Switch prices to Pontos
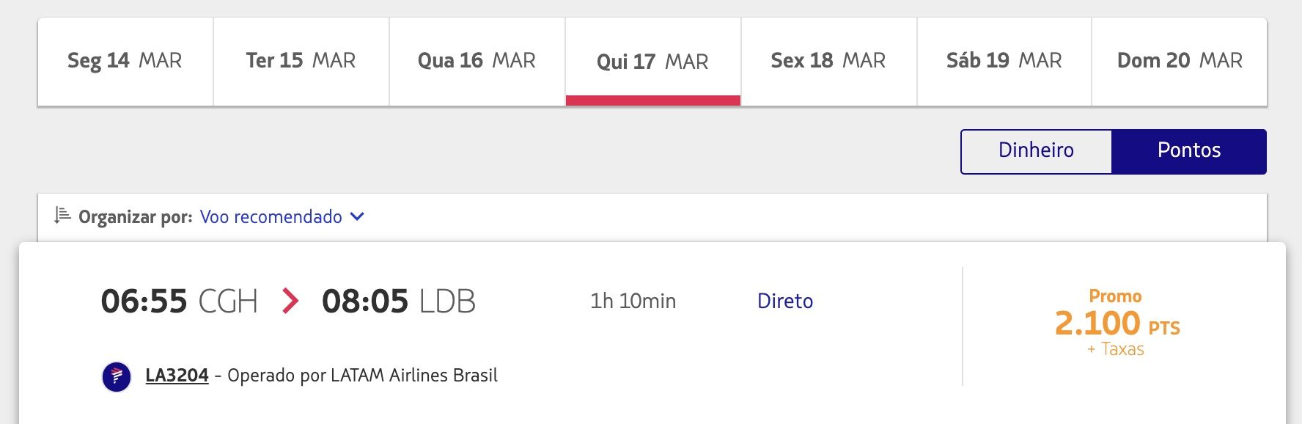The height and width of the screenshot is (424, 1302). (1189, 151)
